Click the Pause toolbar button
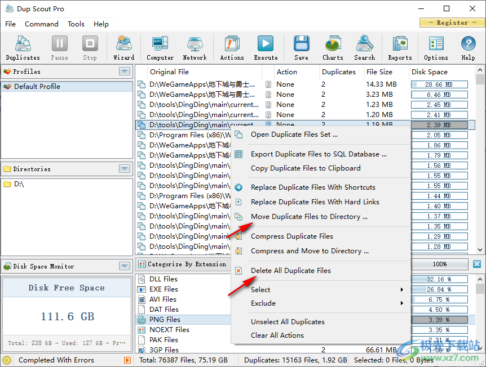The width and height of the screenshot is (486, 367). [x=60, y=48]
